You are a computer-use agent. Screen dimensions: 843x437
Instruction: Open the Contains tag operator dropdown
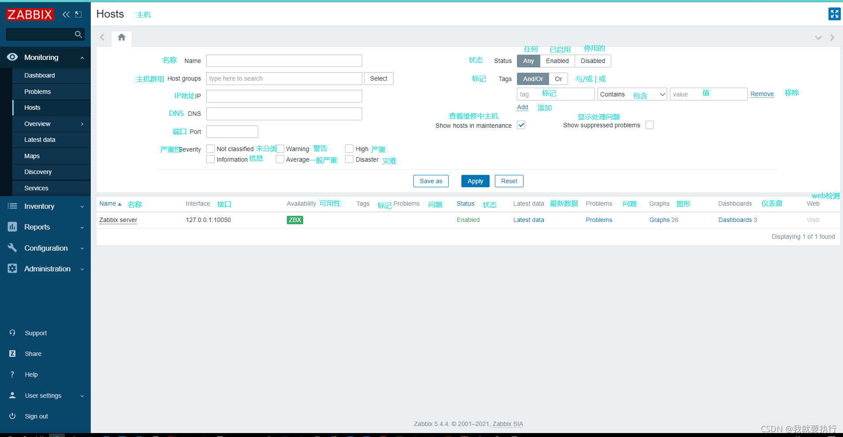point(632,94)
